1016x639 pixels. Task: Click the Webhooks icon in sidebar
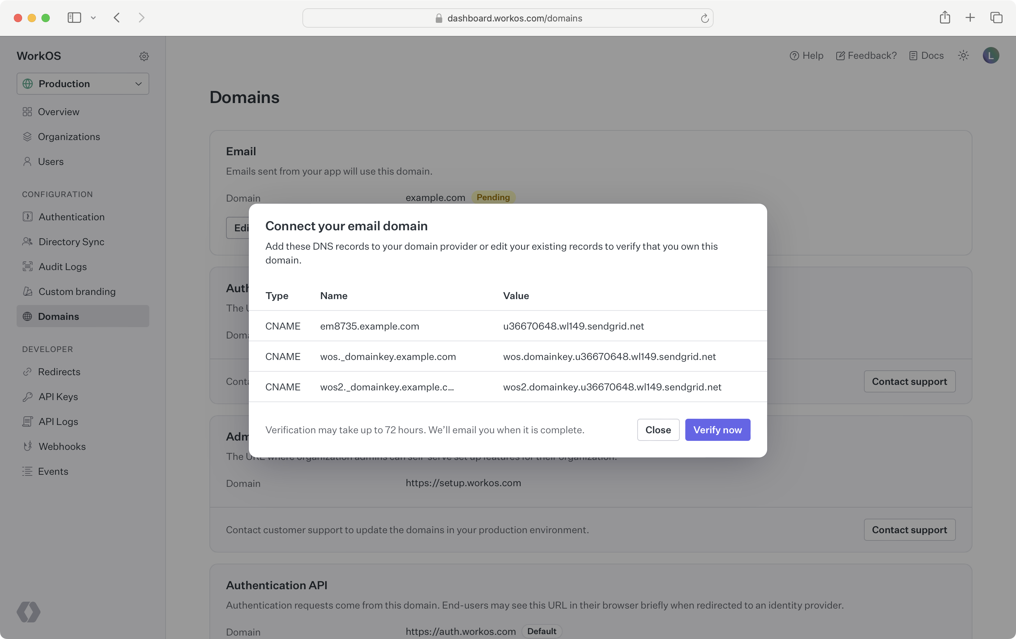[x=27, y=446]
